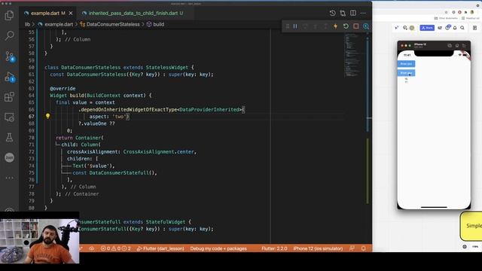Click CrossAxisAlignment.center on line 72
Viewport: 482px width, 271px height.
coord(158,152)
